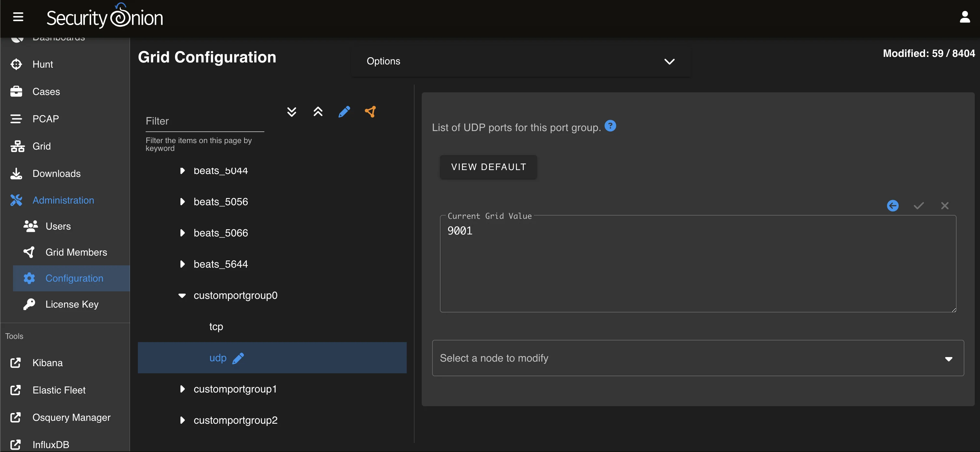Image resolution: width=980 pixels, height=452 pixels.
Task: Click the InfluxDB external link icon
Action: [x=16, y=445]
